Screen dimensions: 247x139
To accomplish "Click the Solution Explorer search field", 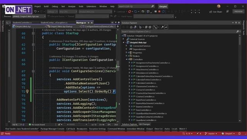I will [179, 32].
